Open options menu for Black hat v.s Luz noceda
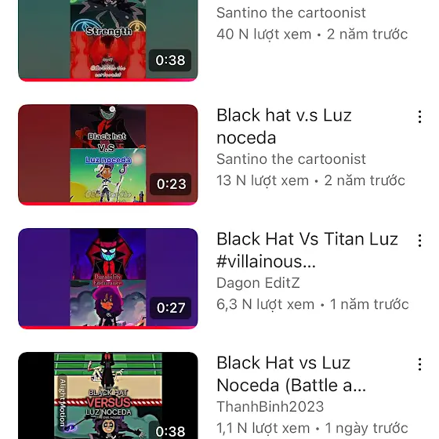Screen dimensions: 439x439 (419, 117)
